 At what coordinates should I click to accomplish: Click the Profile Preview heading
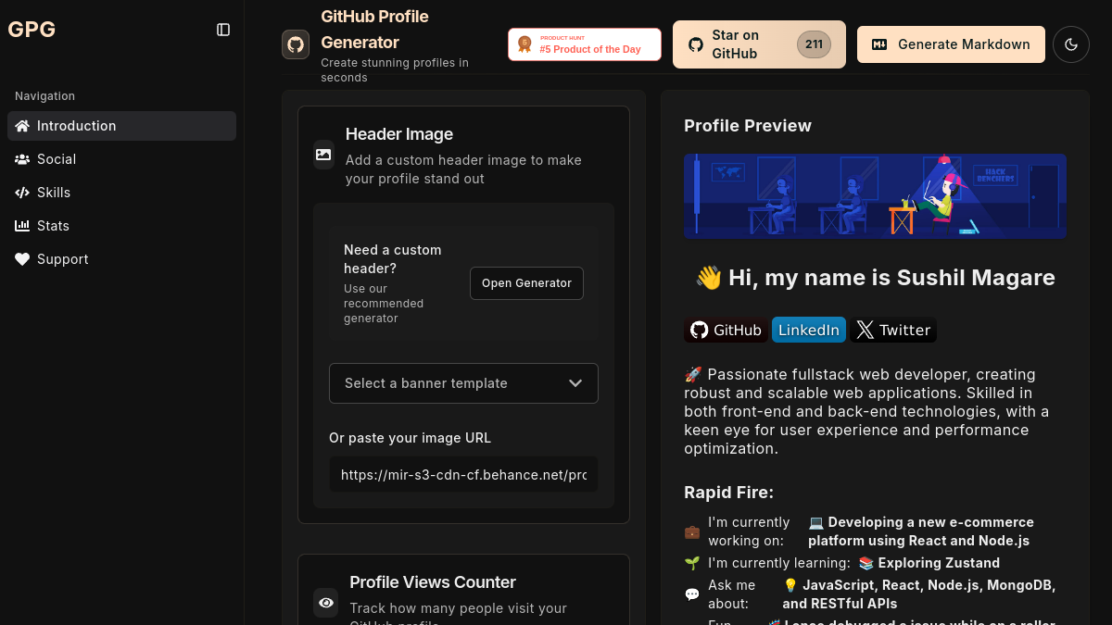(748, 126)
